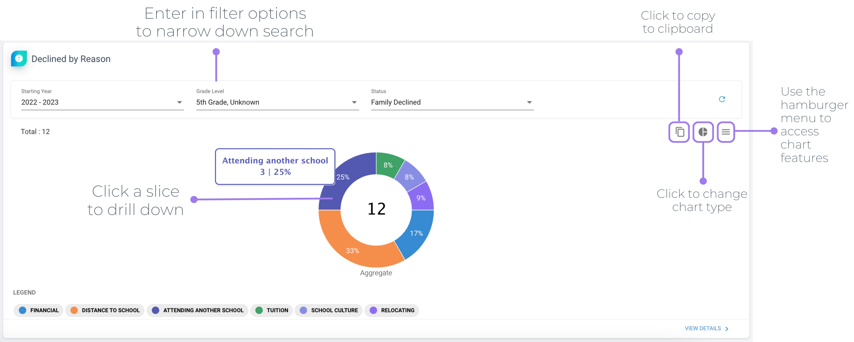Viewport: 854px width, 342px height.
Task: Click the Total : 12 text
Action: 35,132
